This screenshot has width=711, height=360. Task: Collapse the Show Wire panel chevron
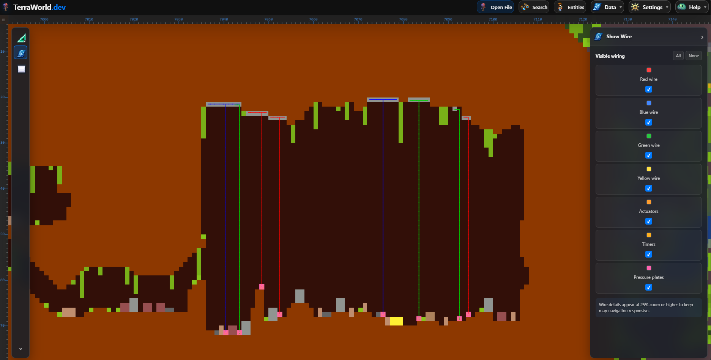tap(702, 37)
